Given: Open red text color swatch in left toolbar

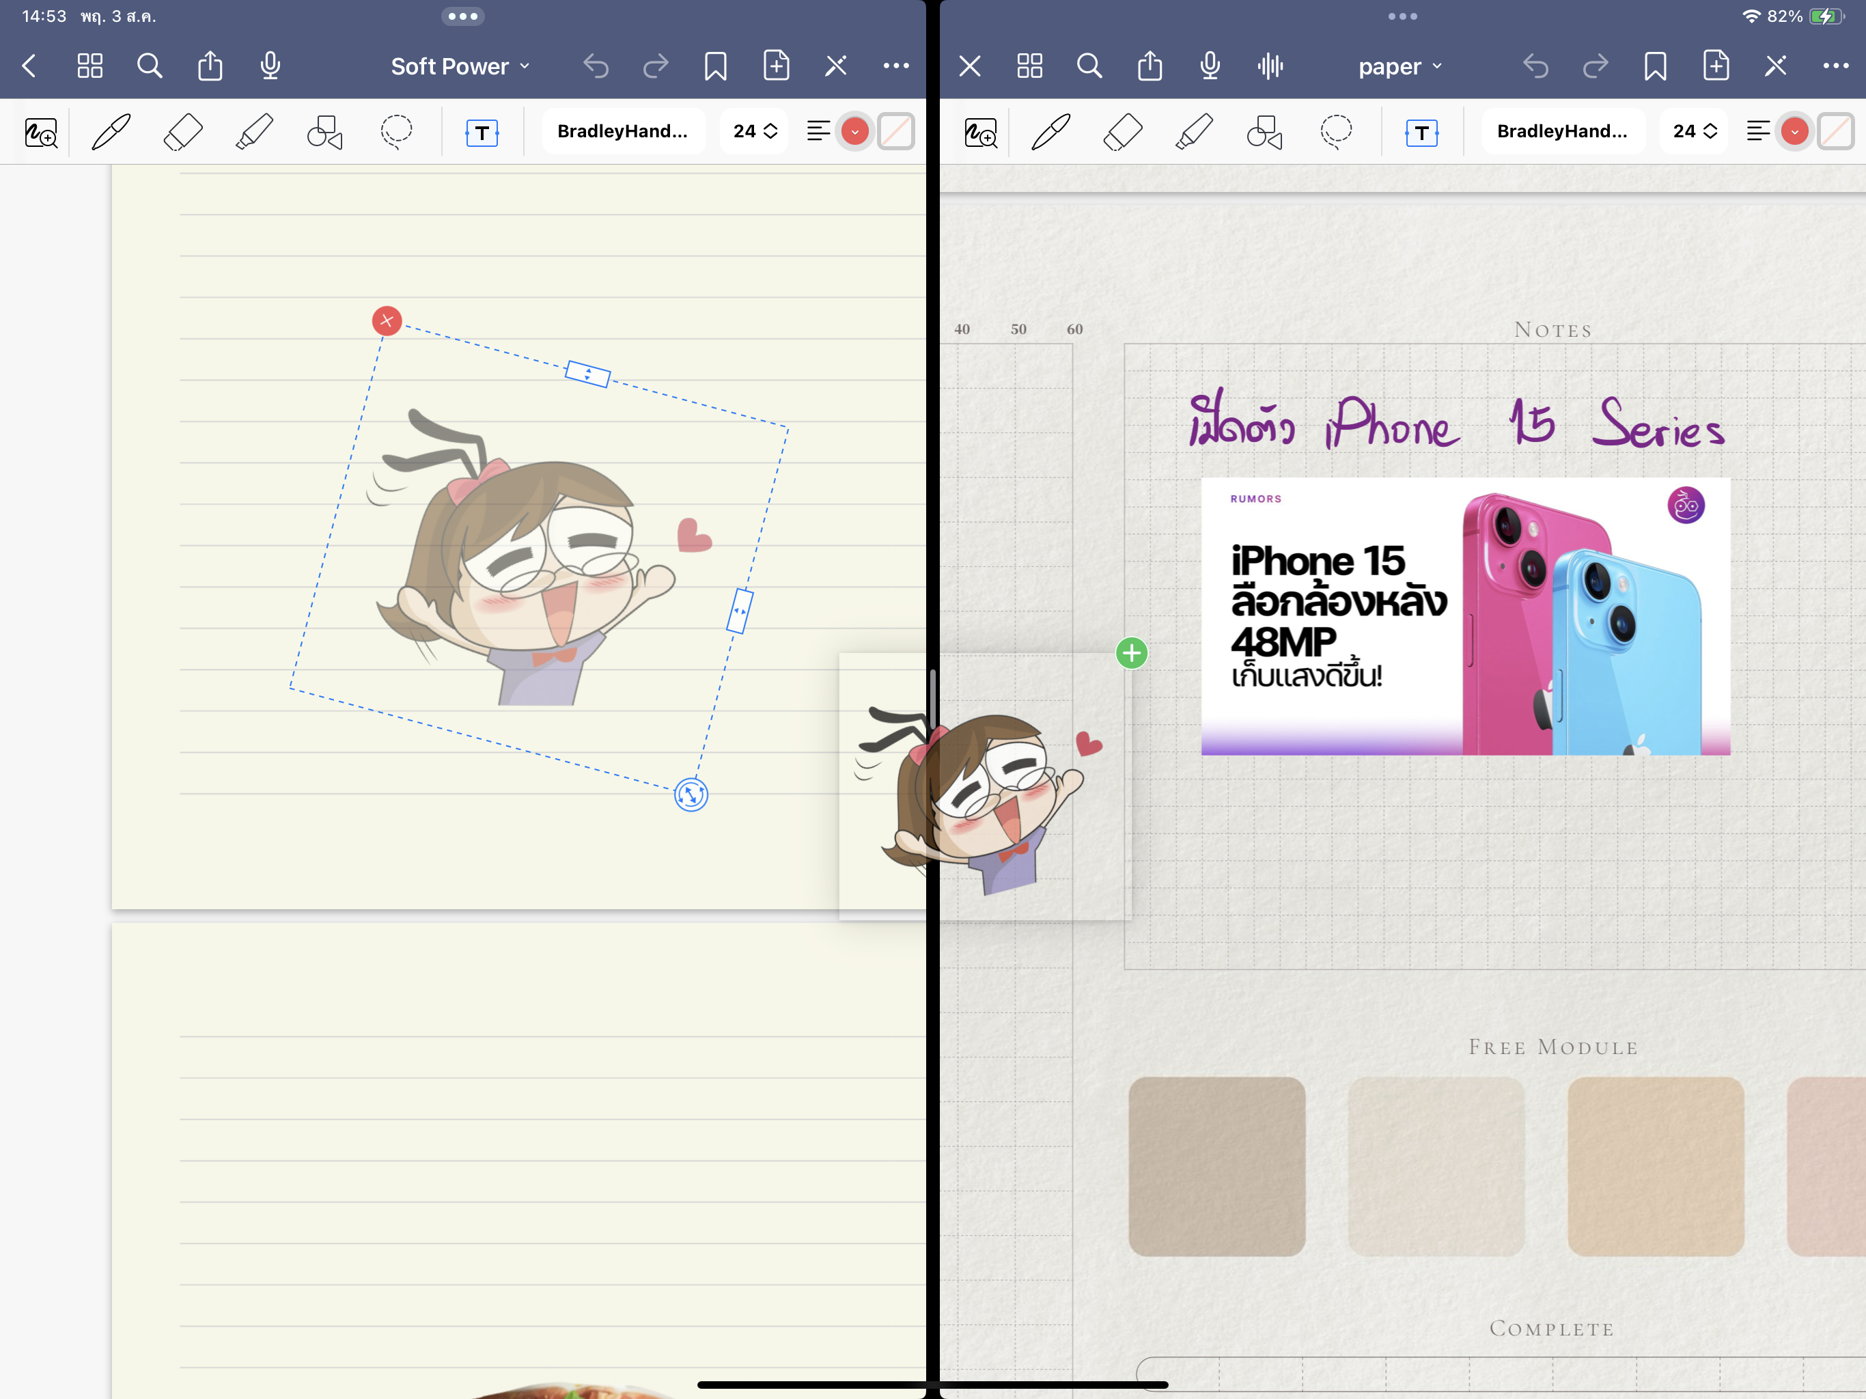Looking at the screenshot, I should pyautogui.click(x=854, y=132).
